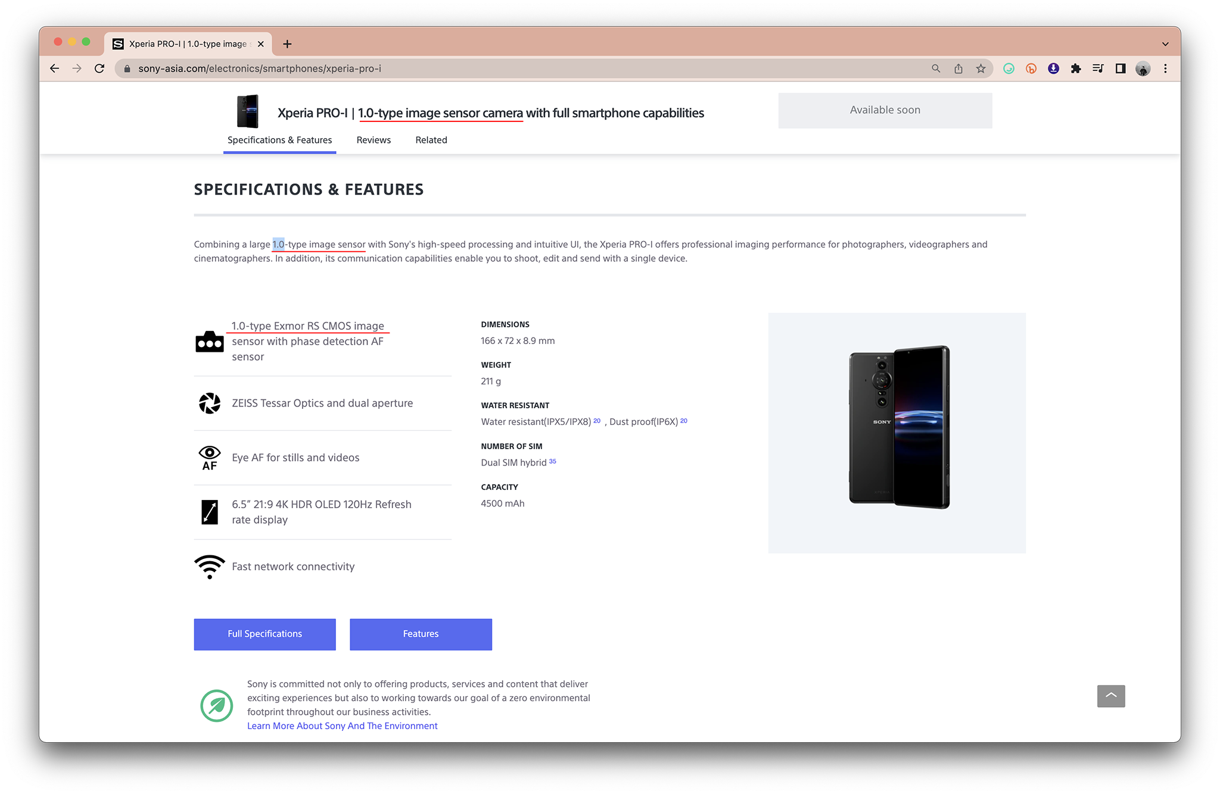Open the blue download extension icon

pos(1053,68)
